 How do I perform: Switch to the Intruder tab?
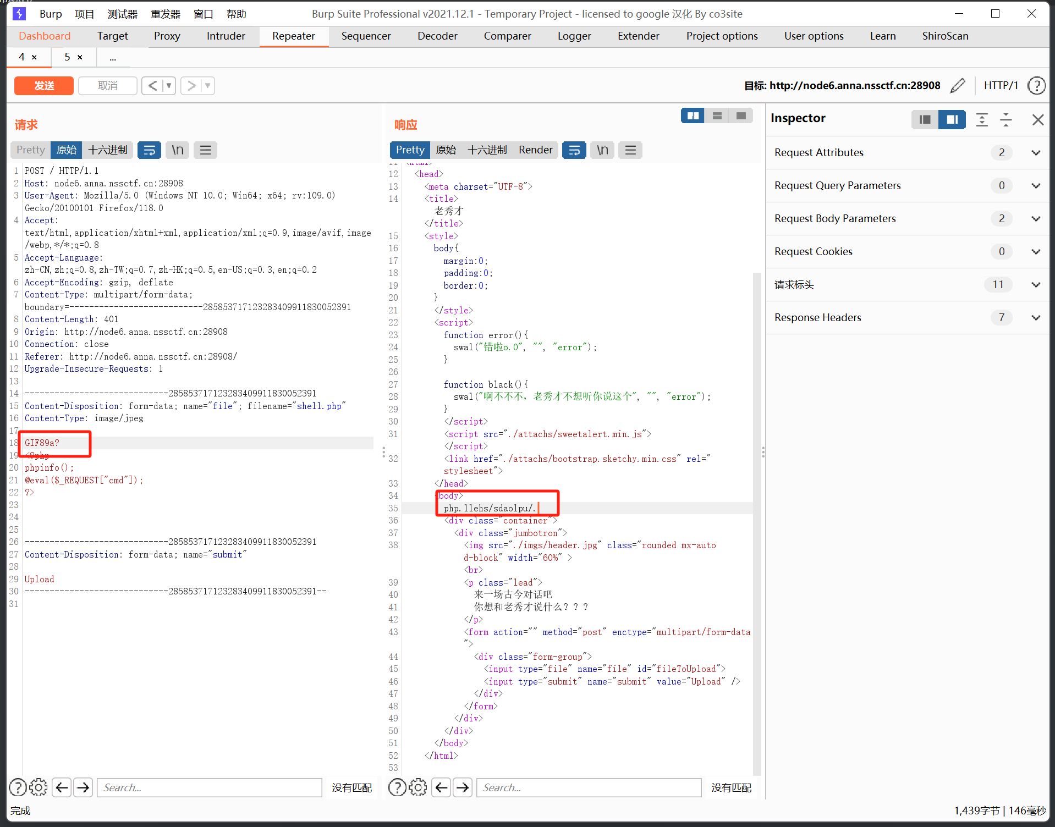(226, 36)
